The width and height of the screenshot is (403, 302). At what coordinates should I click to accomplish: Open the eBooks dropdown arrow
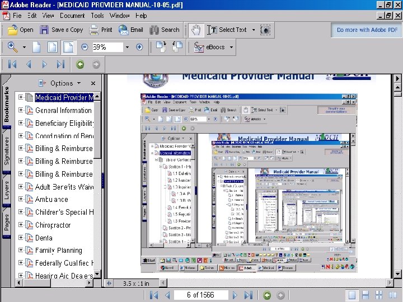pos(231,47)
